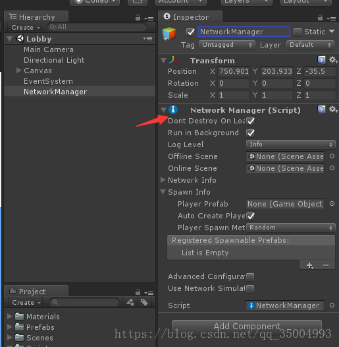
Task: Open Network Manager script help reference
Action: 321,110
